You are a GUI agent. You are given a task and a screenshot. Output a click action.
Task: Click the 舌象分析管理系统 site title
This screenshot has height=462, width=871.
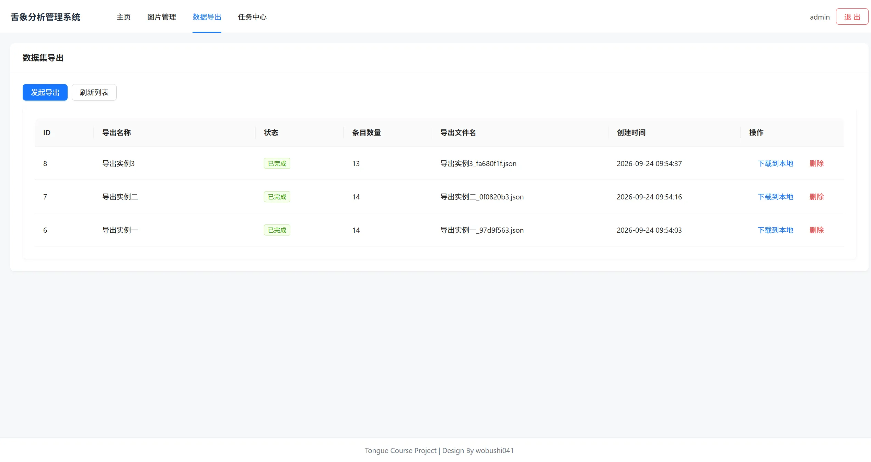45,17
